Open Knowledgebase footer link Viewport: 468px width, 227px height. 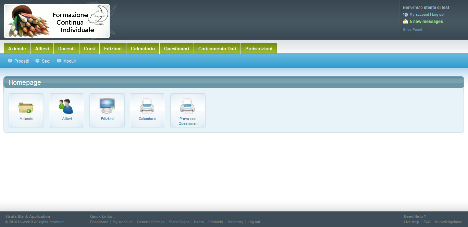point(448,222)
